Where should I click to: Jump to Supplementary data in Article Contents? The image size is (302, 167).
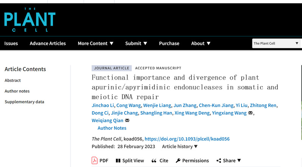pyautogui.click(x=24, y=102)
